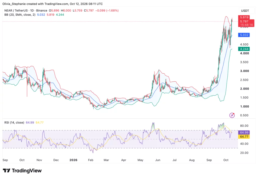Click the BB upper value 5.819 in legend
The height and width of the screenshot is (178, 258).
[x=50, y=15]
